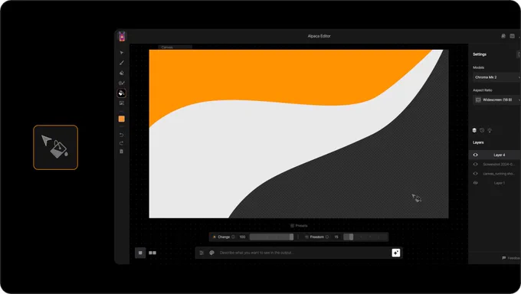Open the Models dropdown showing Chroma Mk 2
This screenshot has height=294, width=521.
496,77
